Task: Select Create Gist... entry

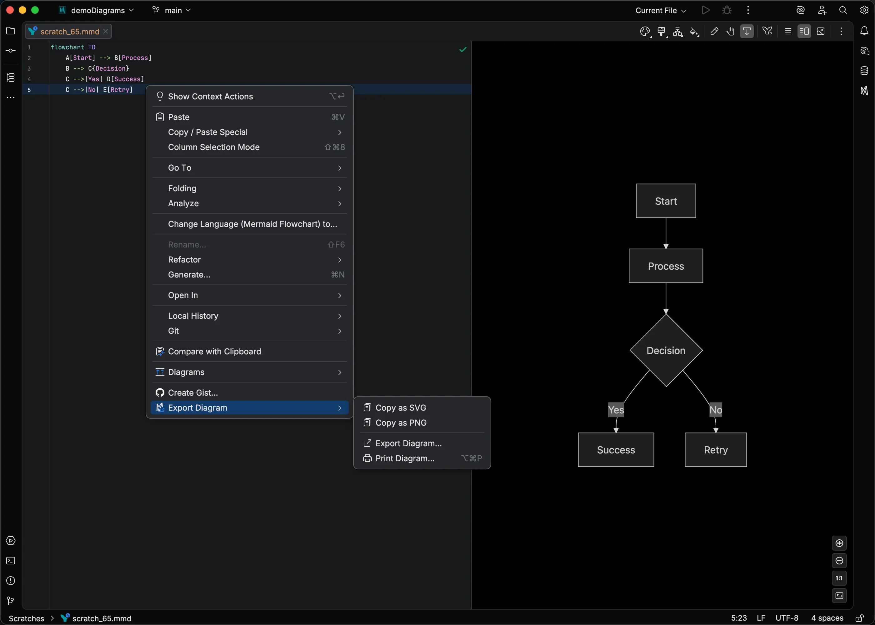Action: [250, 393]
